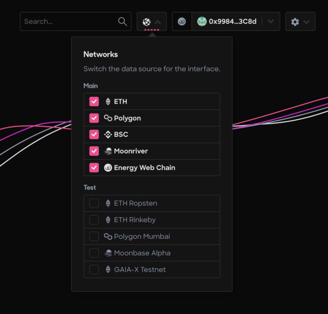The height and width of the screenshot is (314, 328).
Task: Click the BSC logo icon
Action: [108, 135]
